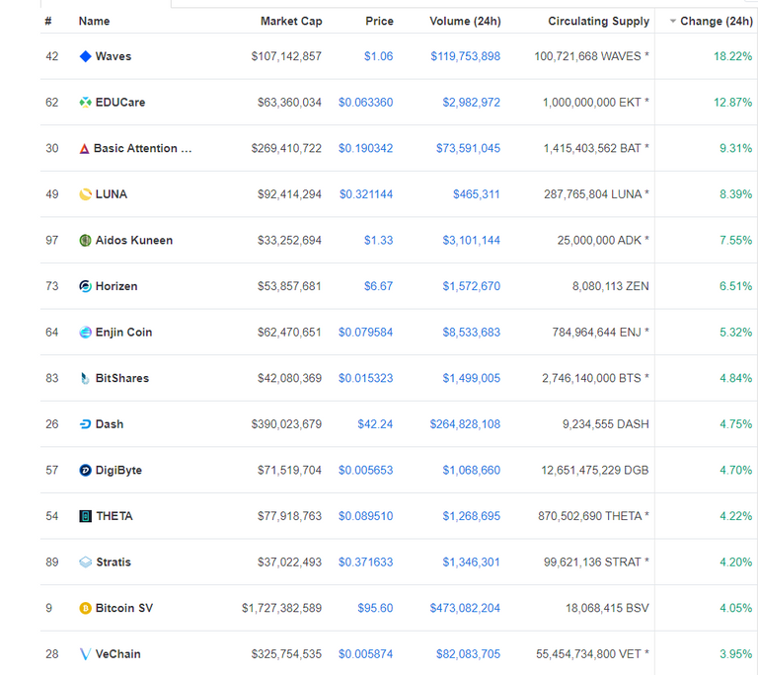Click LUNA volume $465,311
Screen dimensions: 758x675
click(x=476, y=194)
